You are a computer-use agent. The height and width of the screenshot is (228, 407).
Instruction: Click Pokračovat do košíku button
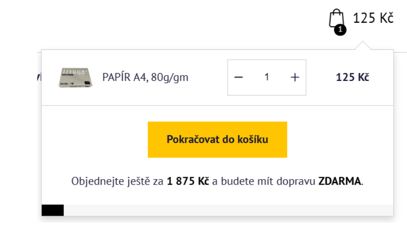click(217, 140)
